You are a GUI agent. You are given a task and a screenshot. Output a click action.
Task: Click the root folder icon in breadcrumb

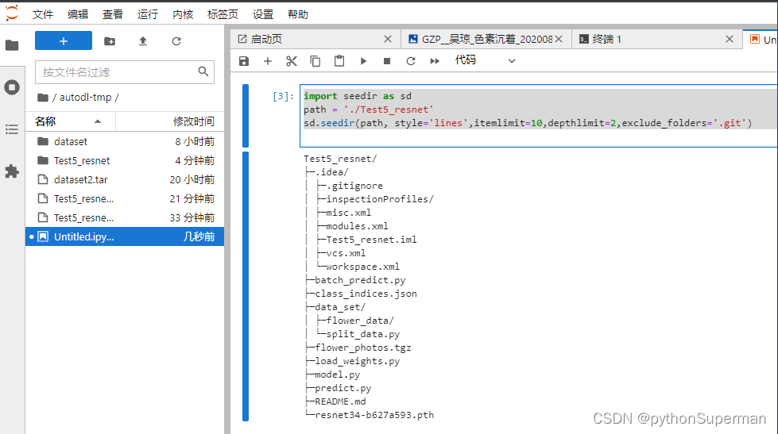click(x=43, y=98)
